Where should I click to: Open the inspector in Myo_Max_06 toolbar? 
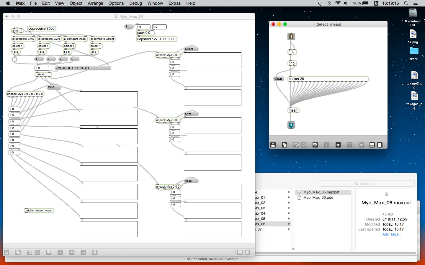tap(60, 252)
